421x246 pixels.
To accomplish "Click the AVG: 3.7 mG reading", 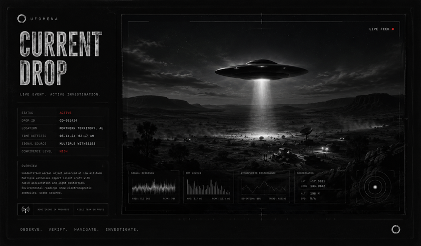I will [x=194, y=199].
